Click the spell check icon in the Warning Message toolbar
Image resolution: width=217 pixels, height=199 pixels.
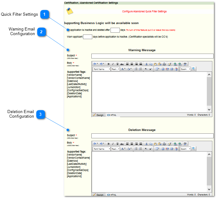pyautogui.click(x=185, y=64)
